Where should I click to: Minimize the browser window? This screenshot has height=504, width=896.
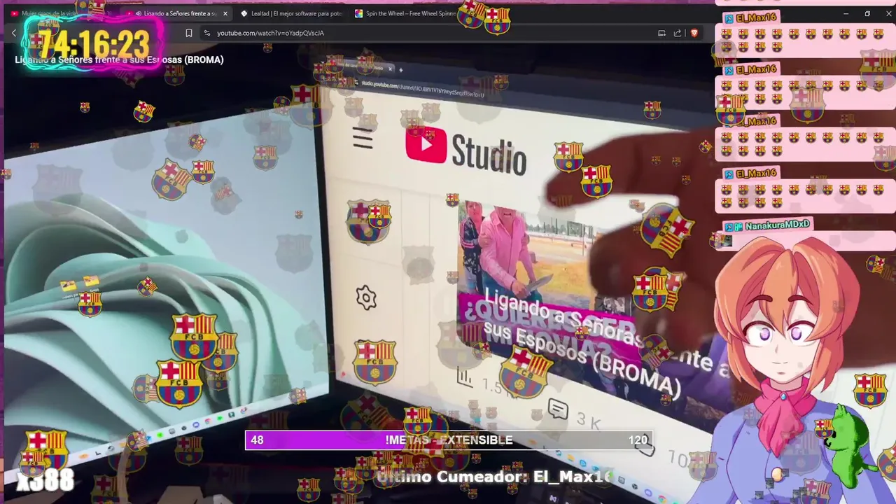click(846, 13)
